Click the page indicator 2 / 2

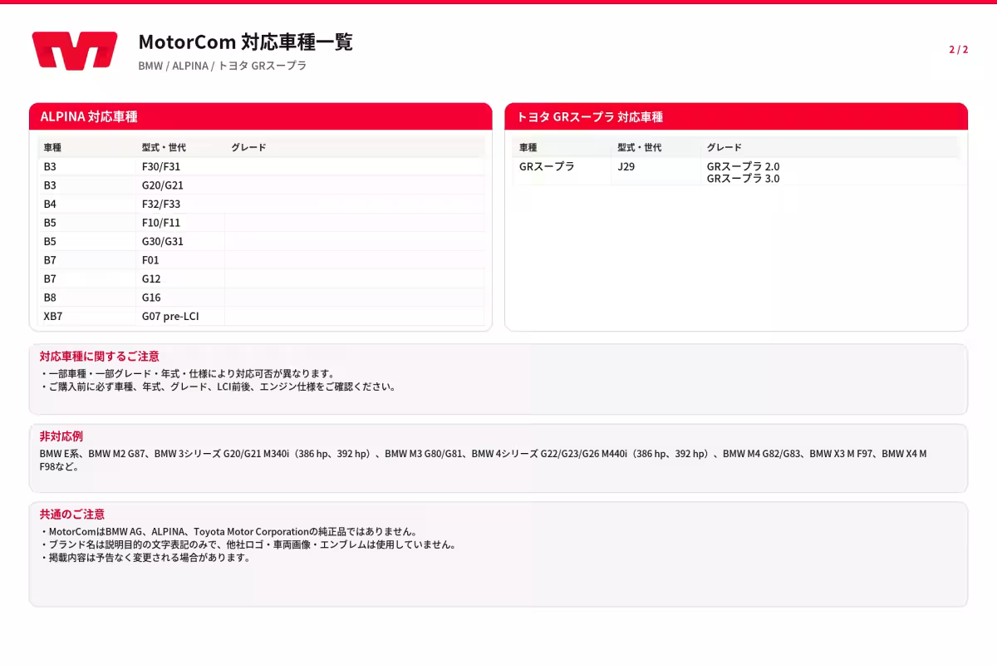958,50
